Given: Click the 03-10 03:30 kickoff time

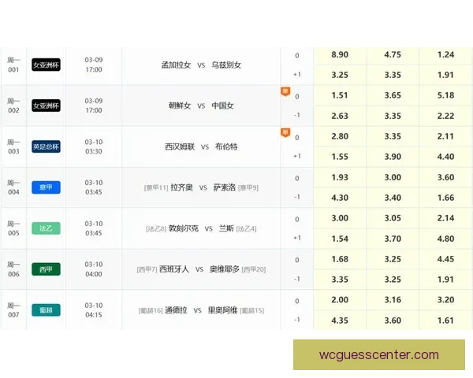Looking at the screenshot, I should [x=94, y=146].
